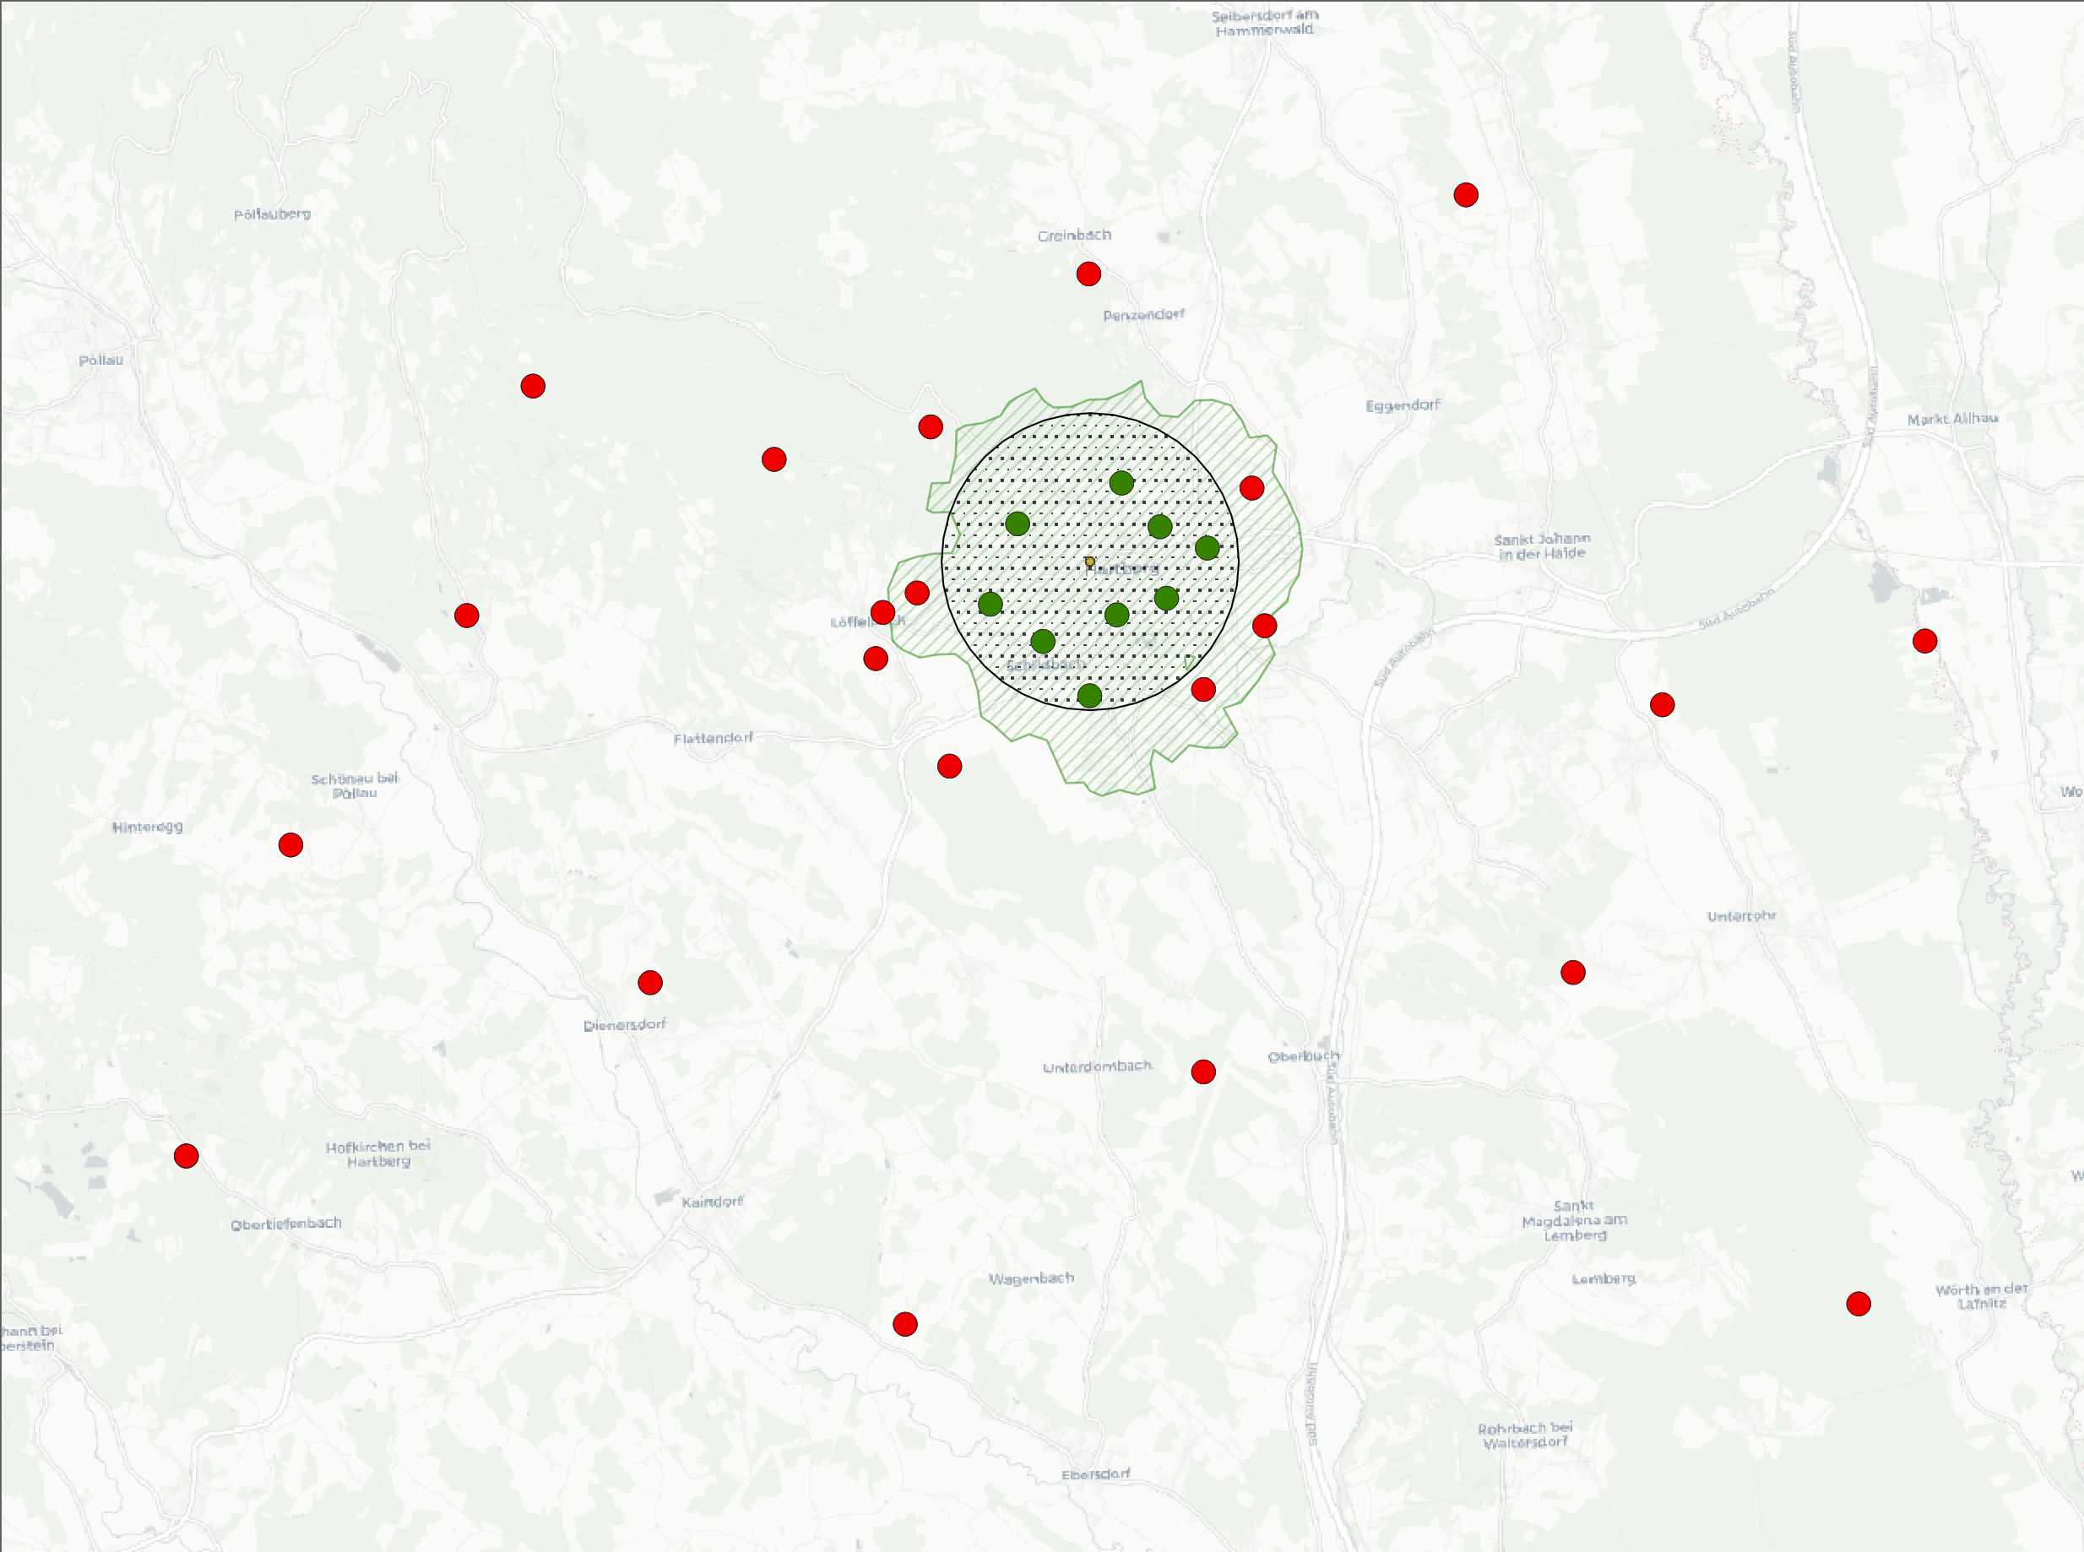This screenshot has height=1552, width=2084.
Task: Click red marker left of Wörth an der Lafnitz
Action: 1859,1304
